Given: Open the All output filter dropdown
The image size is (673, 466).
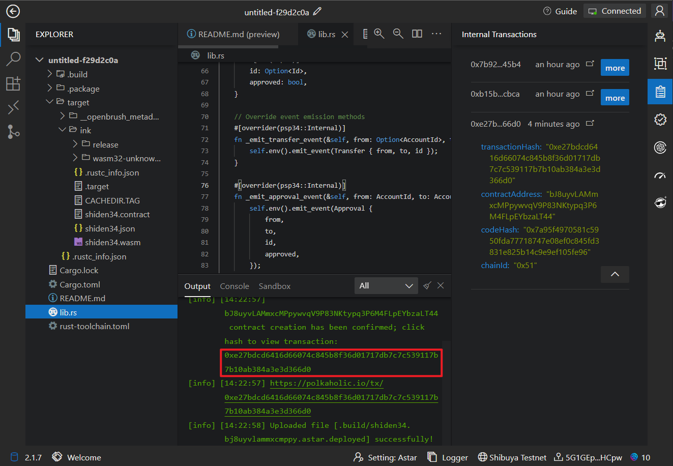Looking at the screenshot, I should [x=386, y=286].
